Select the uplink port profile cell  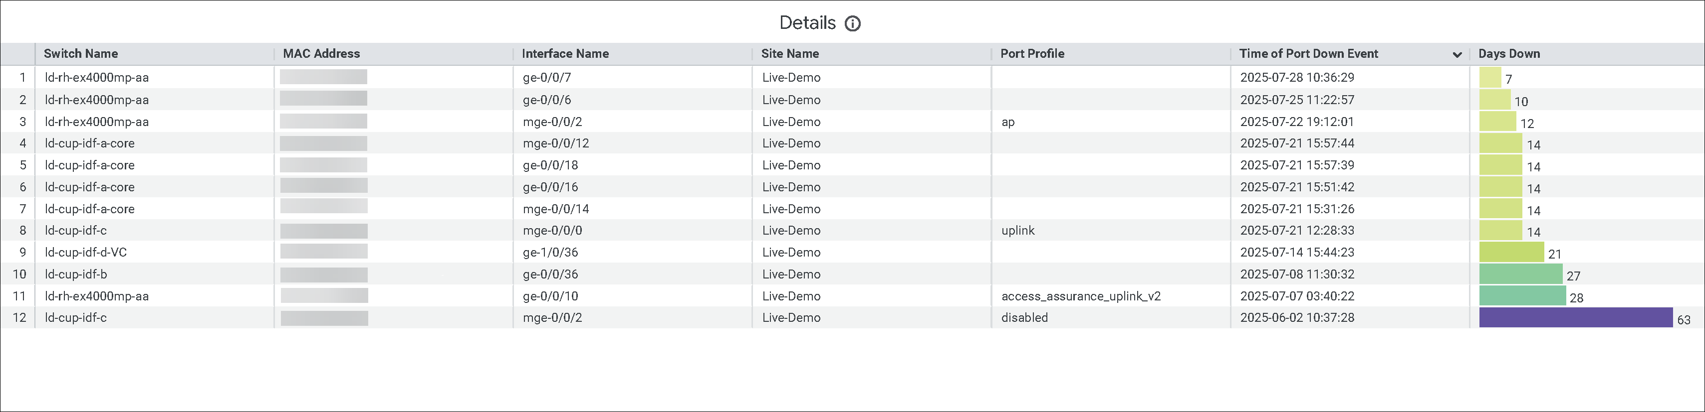pos(1017,230)
